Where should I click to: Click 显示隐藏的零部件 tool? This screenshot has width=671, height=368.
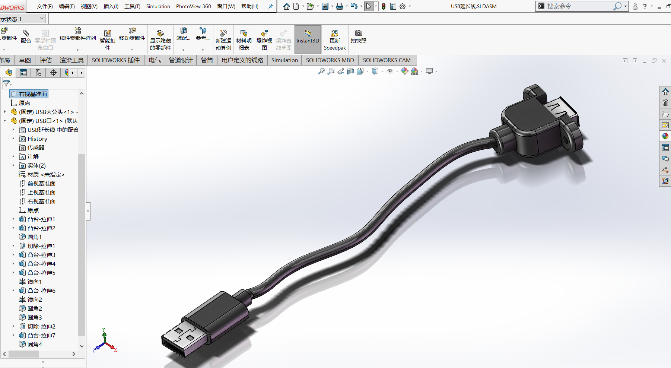pos(160,40)
